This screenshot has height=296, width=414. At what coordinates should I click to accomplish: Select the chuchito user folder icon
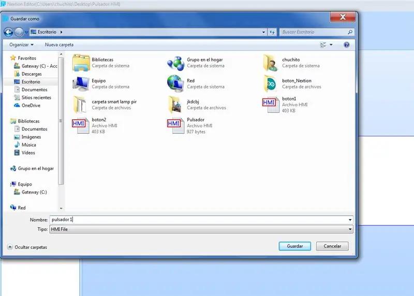tap(271, 63)
